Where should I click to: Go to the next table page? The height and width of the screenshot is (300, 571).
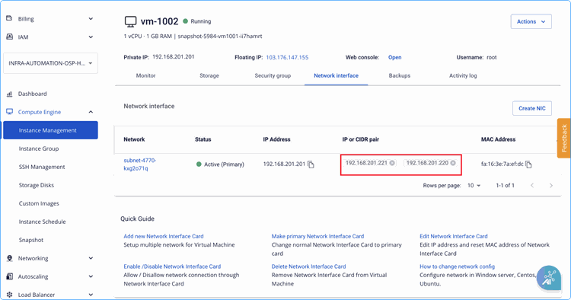point(551,186)
